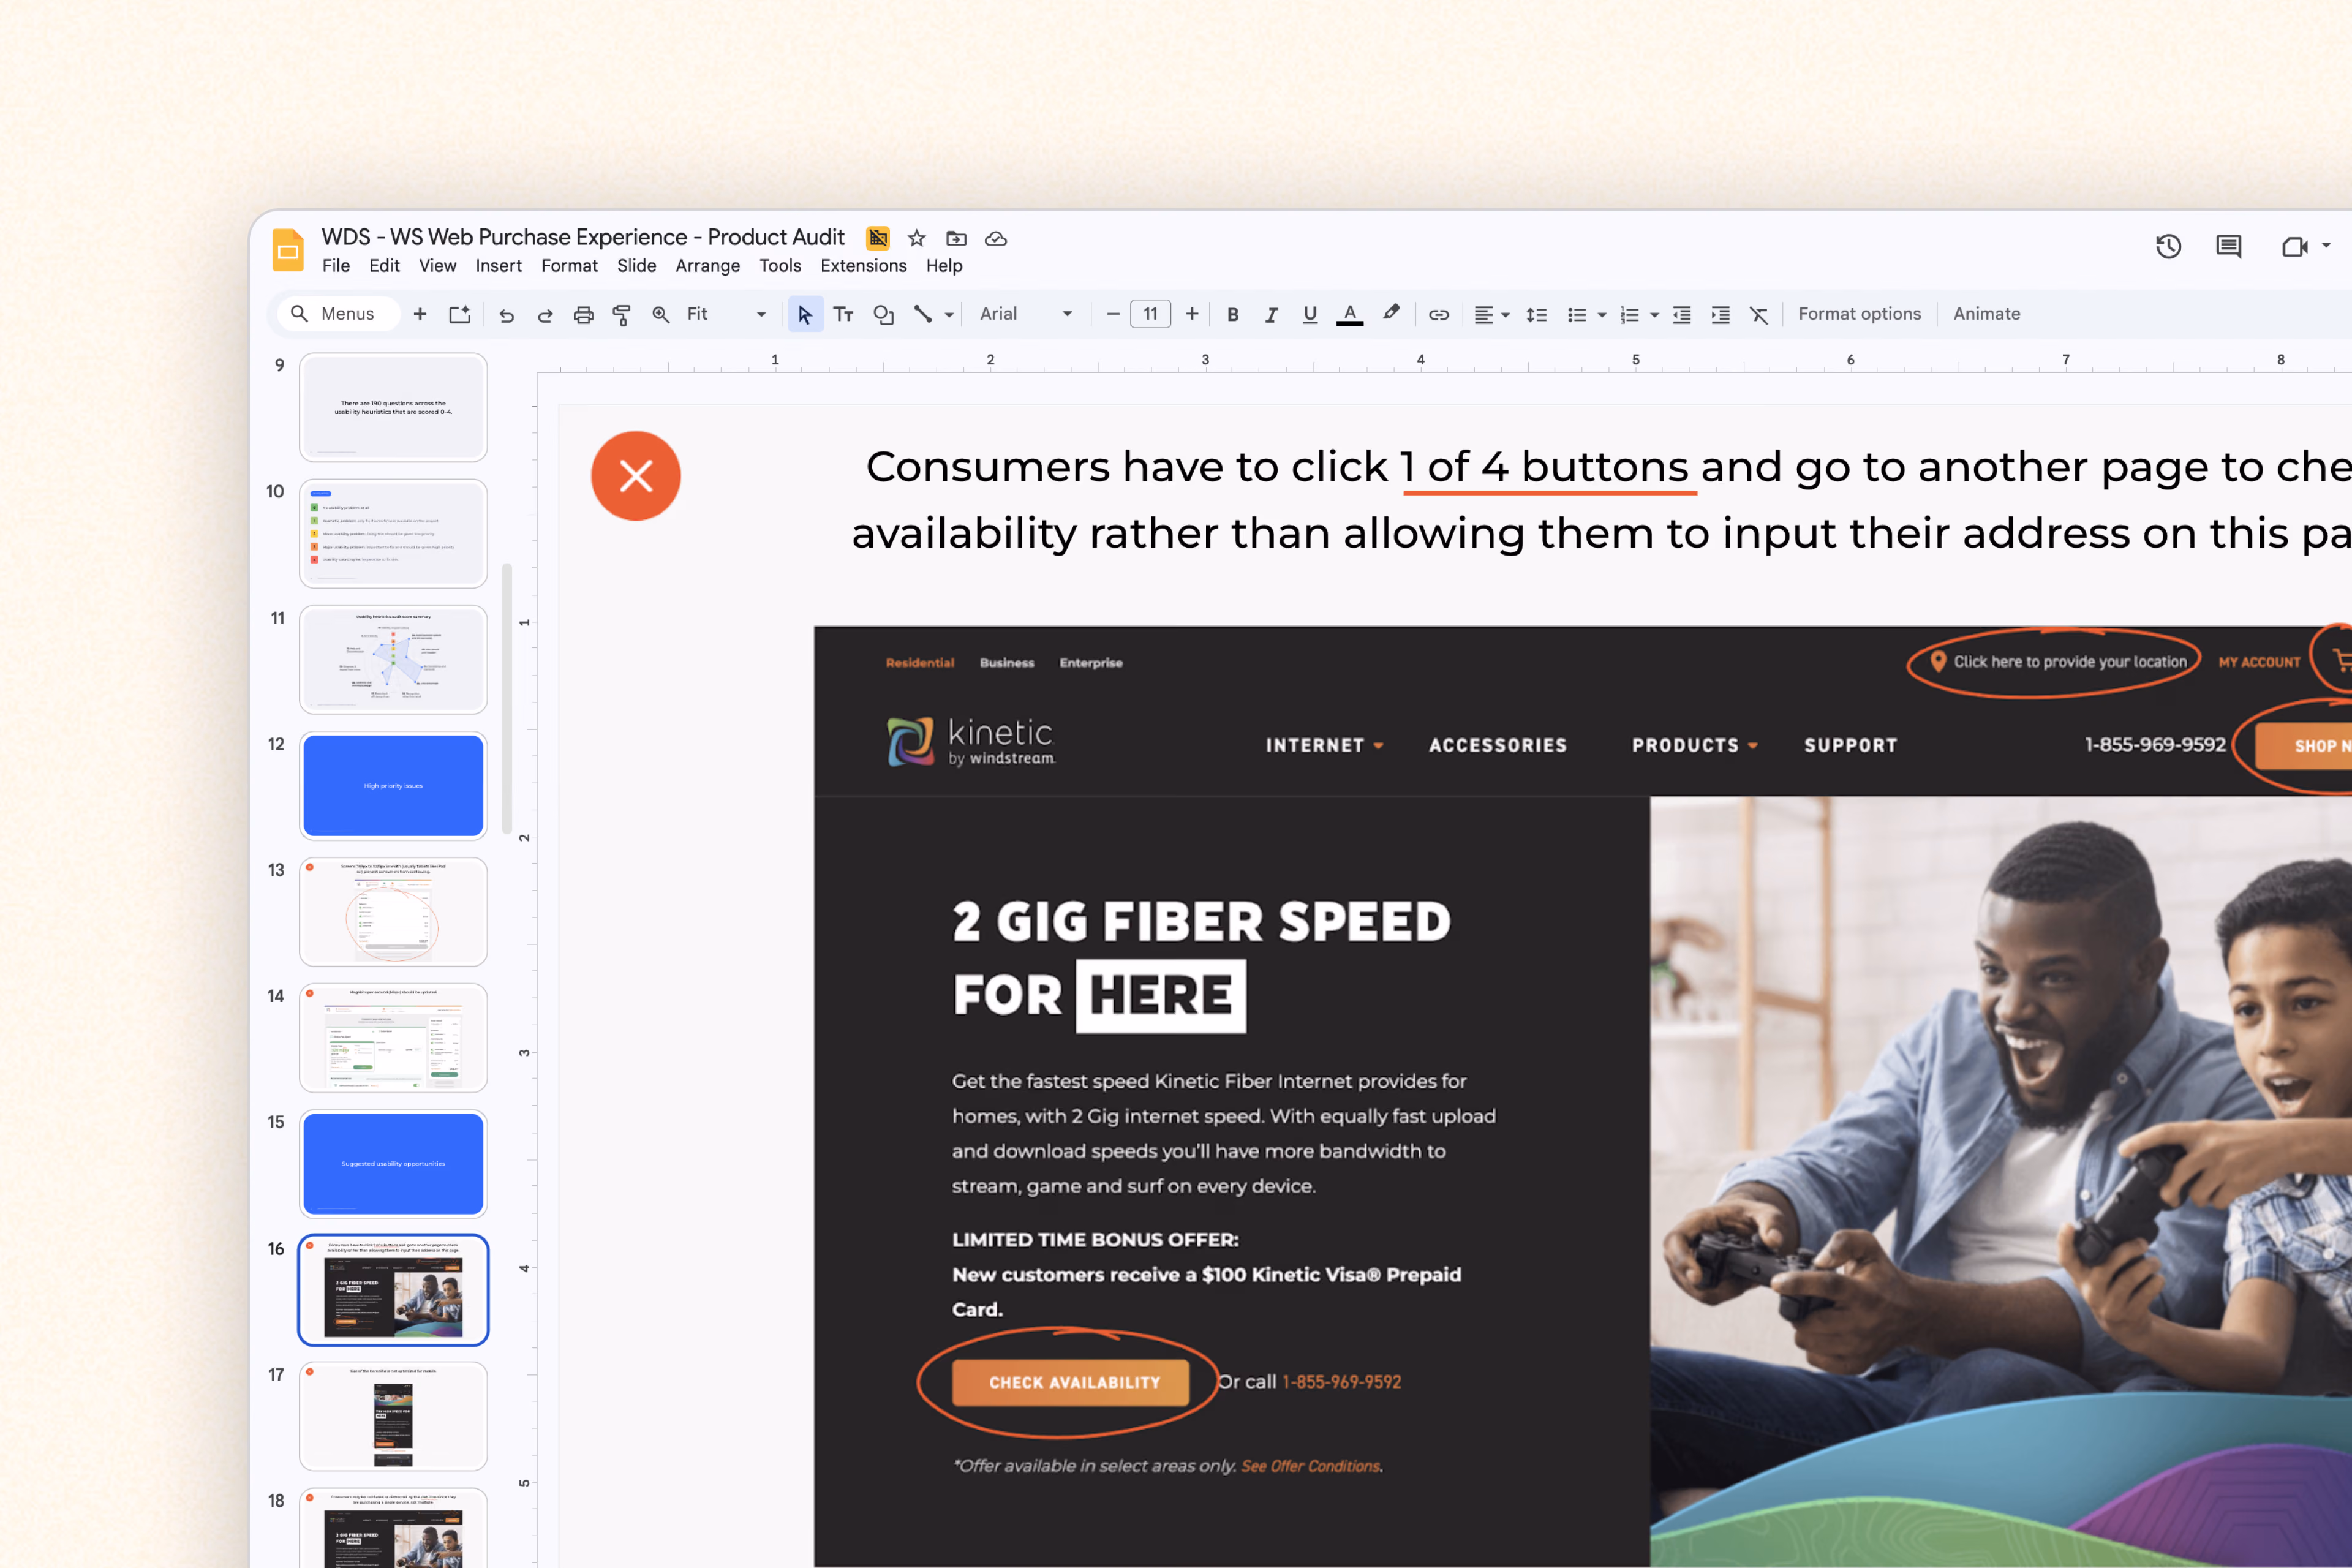Decrease font size with minus button
Viewport: 2352px width, 1568px height.
1112,314
